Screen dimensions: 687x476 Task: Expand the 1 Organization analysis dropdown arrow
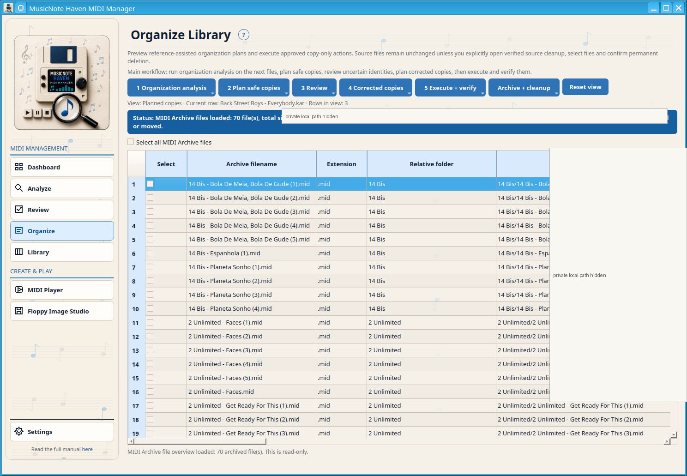pos(212,93)
